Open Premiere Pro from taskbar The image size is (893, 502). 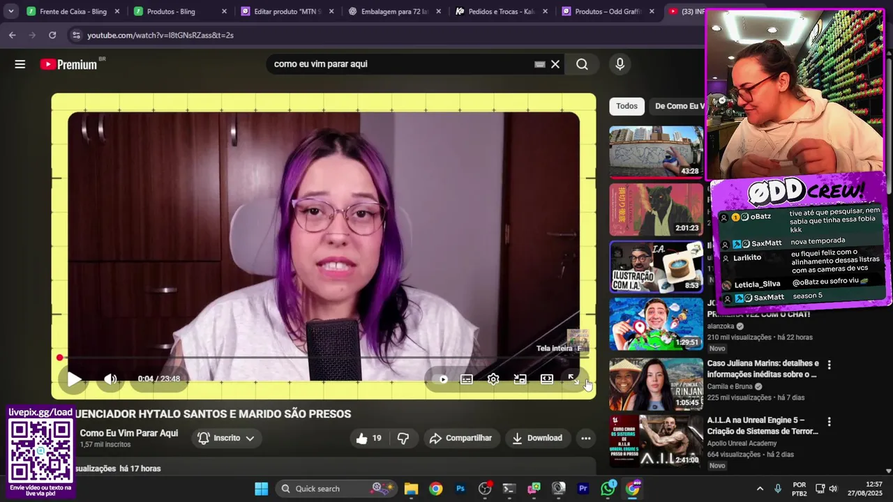(583, 489)
